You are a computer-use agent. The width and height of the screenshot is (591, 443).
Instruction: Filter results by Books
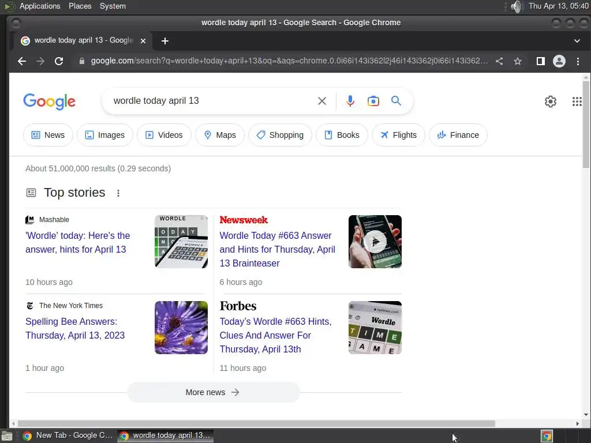click(342, 135)
